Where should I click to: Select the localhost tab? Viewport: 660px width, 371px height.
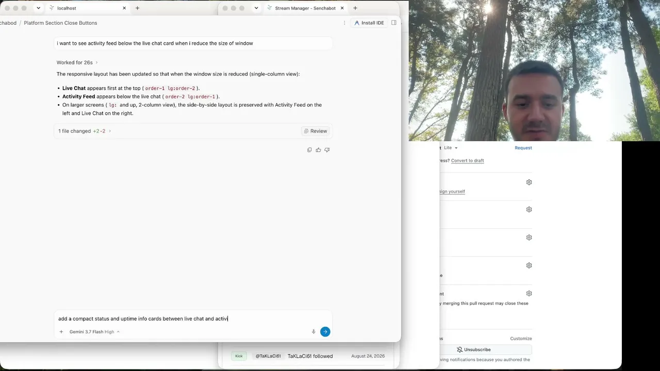88,8
